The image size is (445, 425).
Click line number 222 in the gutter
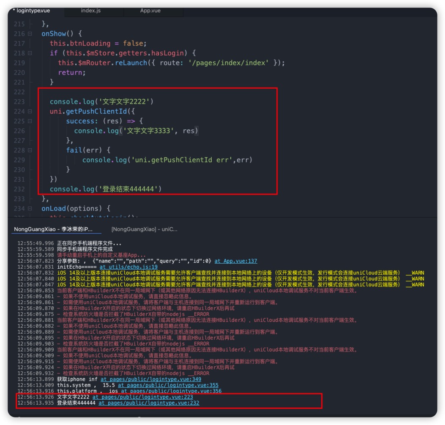point(19,92)
